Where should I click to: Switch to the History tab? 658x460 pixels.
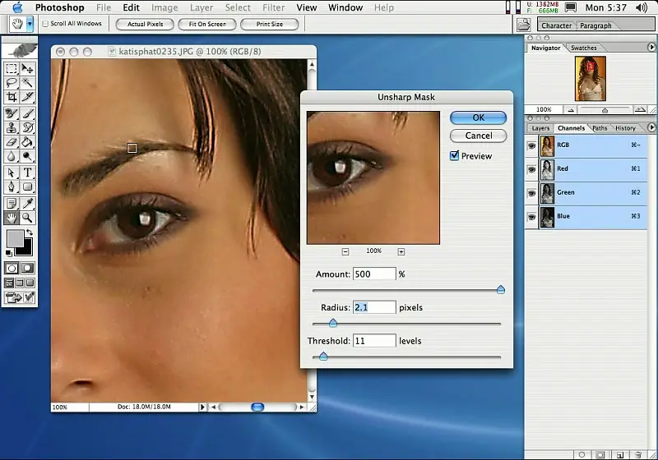(x=625, y=128)
